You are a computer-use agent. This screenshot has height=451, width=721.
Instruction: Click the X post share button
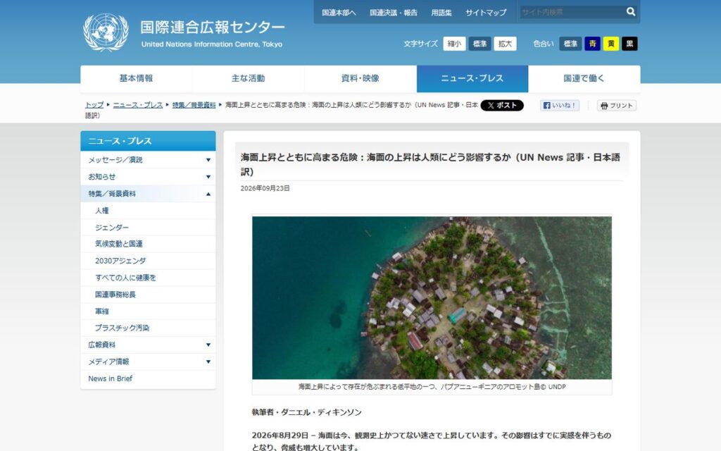501,106
